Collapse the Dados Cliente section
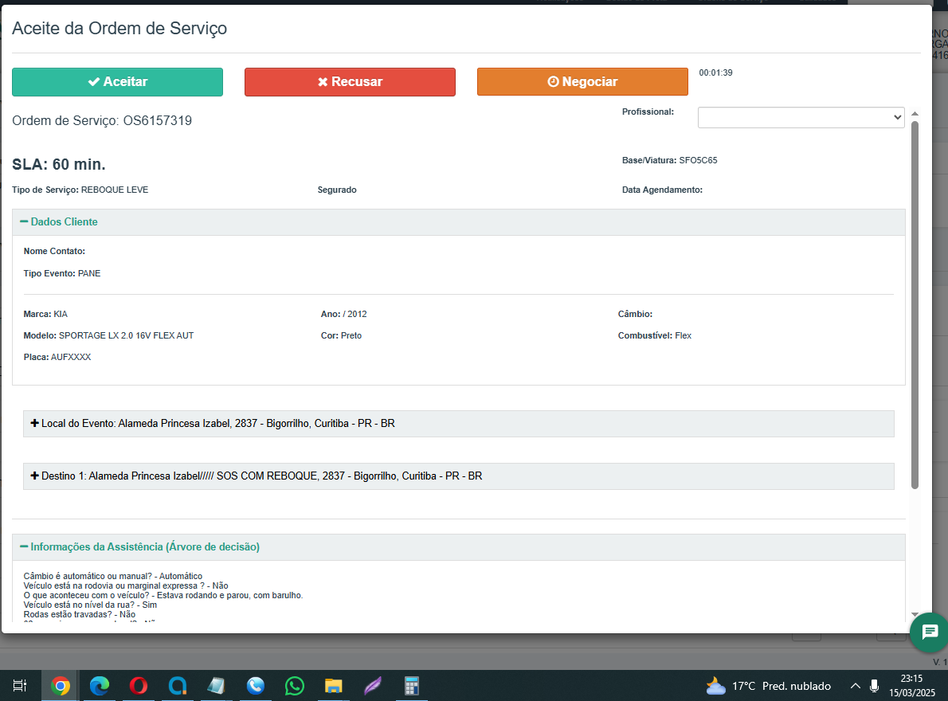This screenshot has height=701, width=948. pos(59,222)
